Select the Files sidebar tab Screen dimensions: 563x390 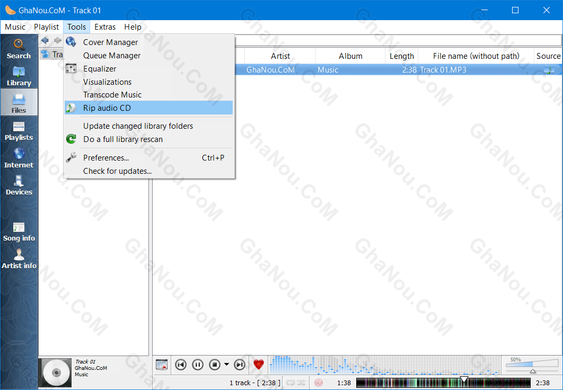[19, 103]
